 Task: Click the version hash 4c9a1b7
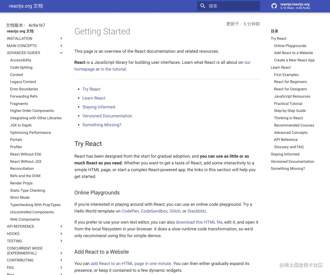click(37, 25)
